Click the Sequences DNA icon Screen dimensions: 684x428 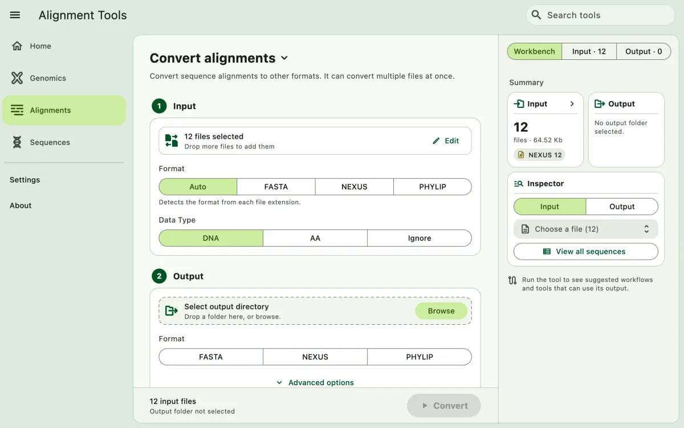click(x=17, y=142)
